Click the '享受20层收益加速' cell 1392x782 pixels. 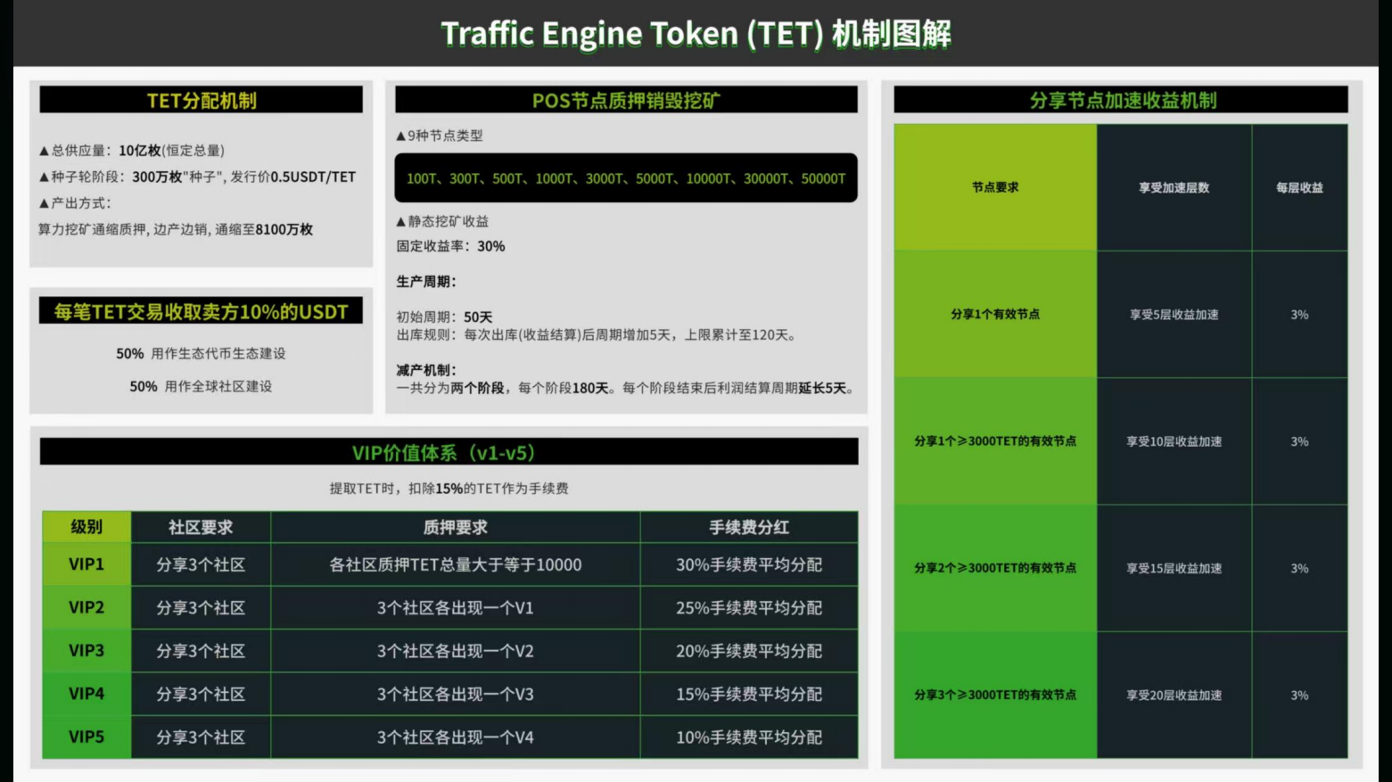pyautogui.click(x=1174, y=695)
